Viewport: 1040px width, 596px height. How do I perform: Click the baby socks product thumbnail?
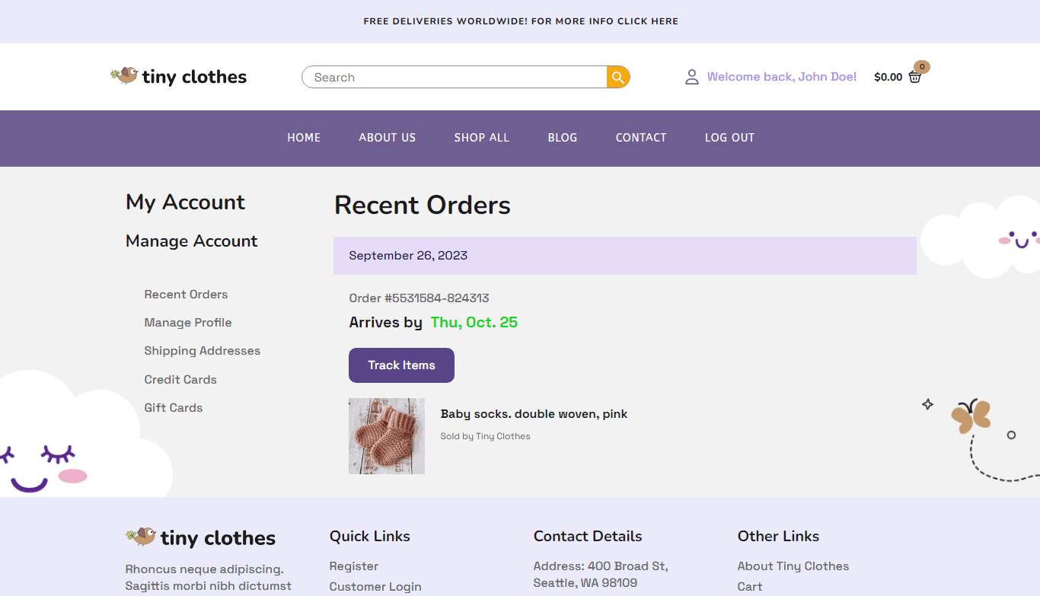387,436
